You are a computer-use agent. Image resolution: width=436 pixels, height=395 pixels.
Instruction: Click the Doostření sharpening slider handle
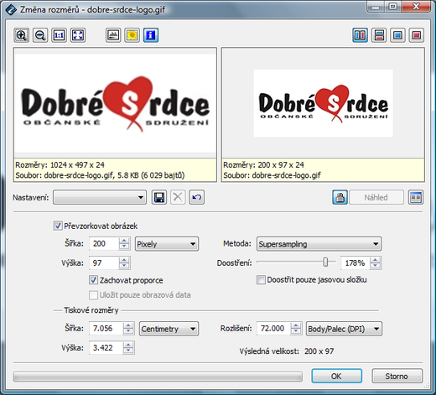coord(325,262)
